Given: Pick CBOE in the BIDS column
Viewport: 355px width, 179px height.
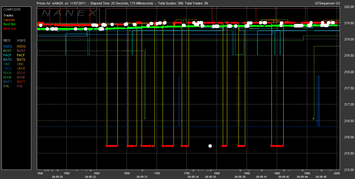Looking at the screenshot, I should 8,68.
